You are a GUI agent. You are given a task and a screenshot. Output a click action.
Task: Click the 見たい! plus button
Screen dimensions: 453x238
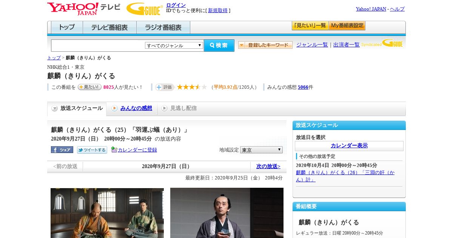click(89, 87)
